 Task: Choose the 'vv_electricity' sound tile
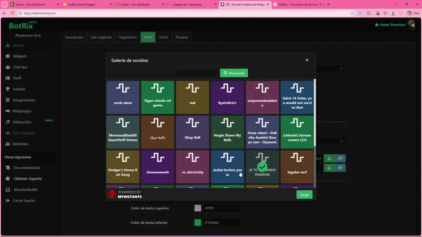(193, 167)
